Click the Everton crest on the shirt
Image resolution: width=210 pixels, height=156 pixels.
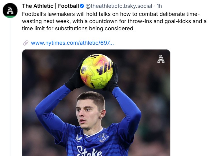click(x=104, y=137)
